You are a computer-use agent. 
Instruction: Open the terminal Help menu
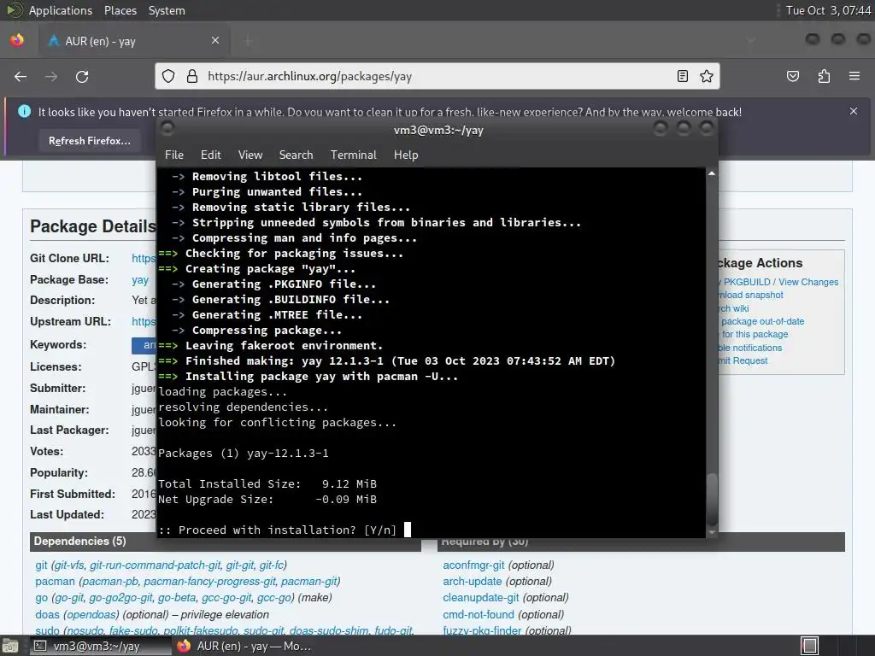[406, 155]
